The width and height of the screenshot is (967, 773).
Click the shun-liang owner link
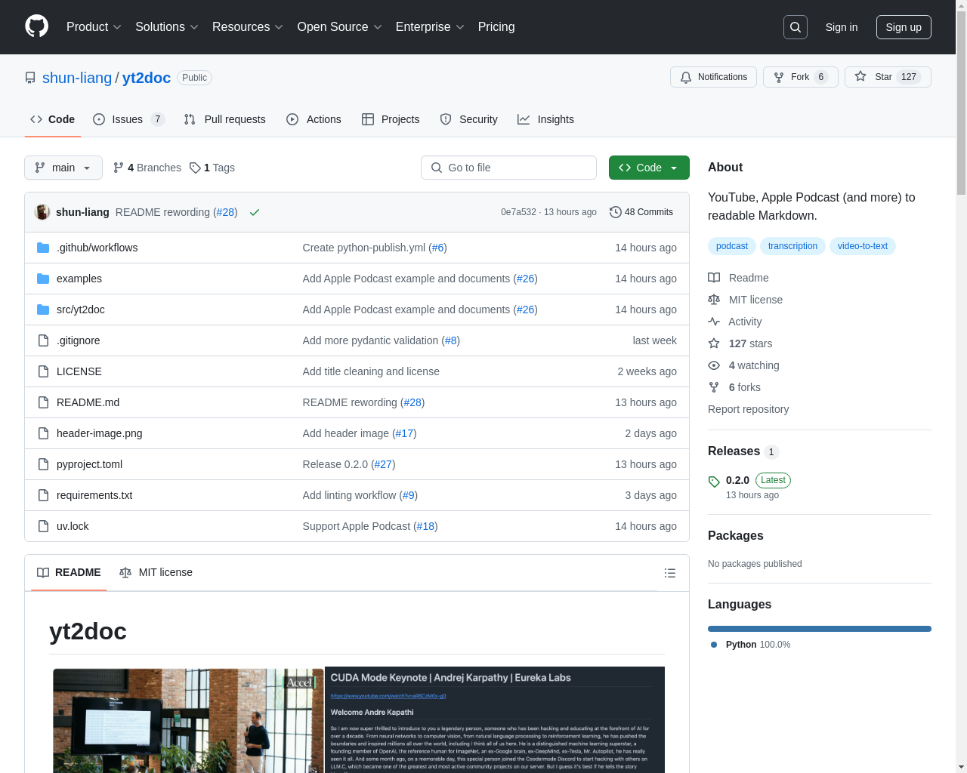(77, 78)
